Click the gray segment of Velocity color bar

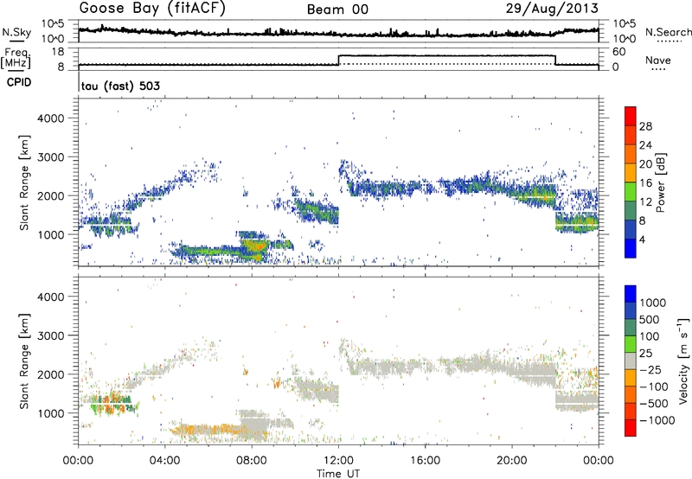631,361
